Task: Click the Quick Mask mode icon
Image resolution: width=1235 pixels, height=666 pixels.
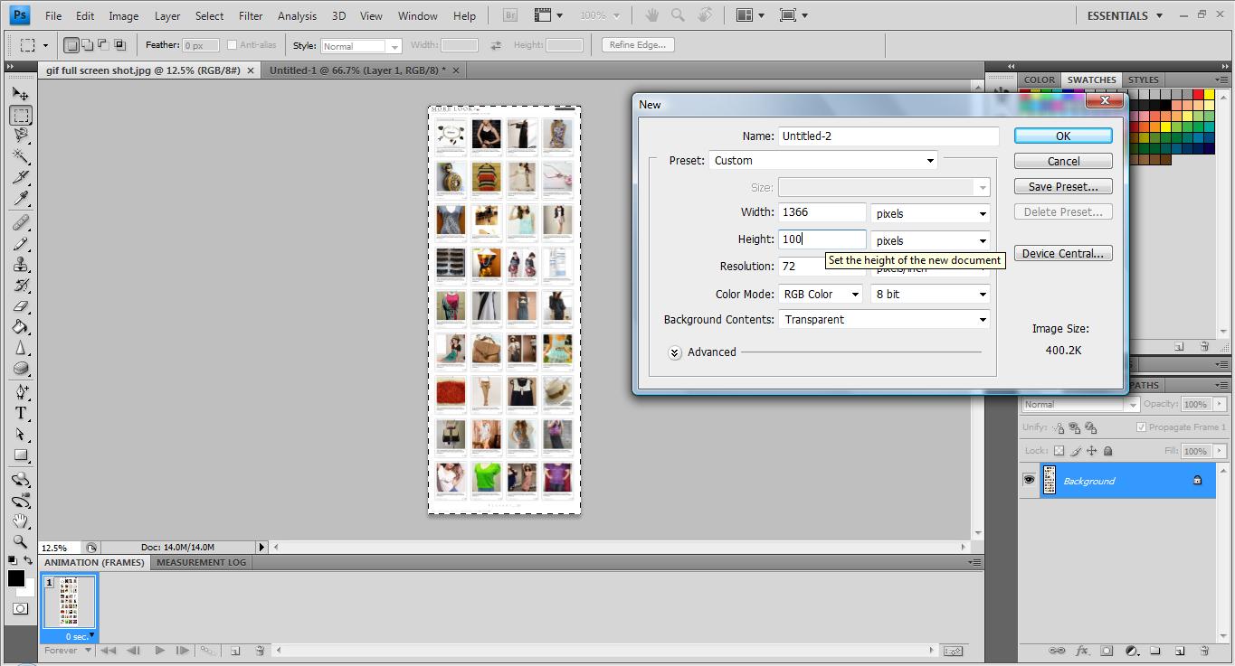Action: 20,609
